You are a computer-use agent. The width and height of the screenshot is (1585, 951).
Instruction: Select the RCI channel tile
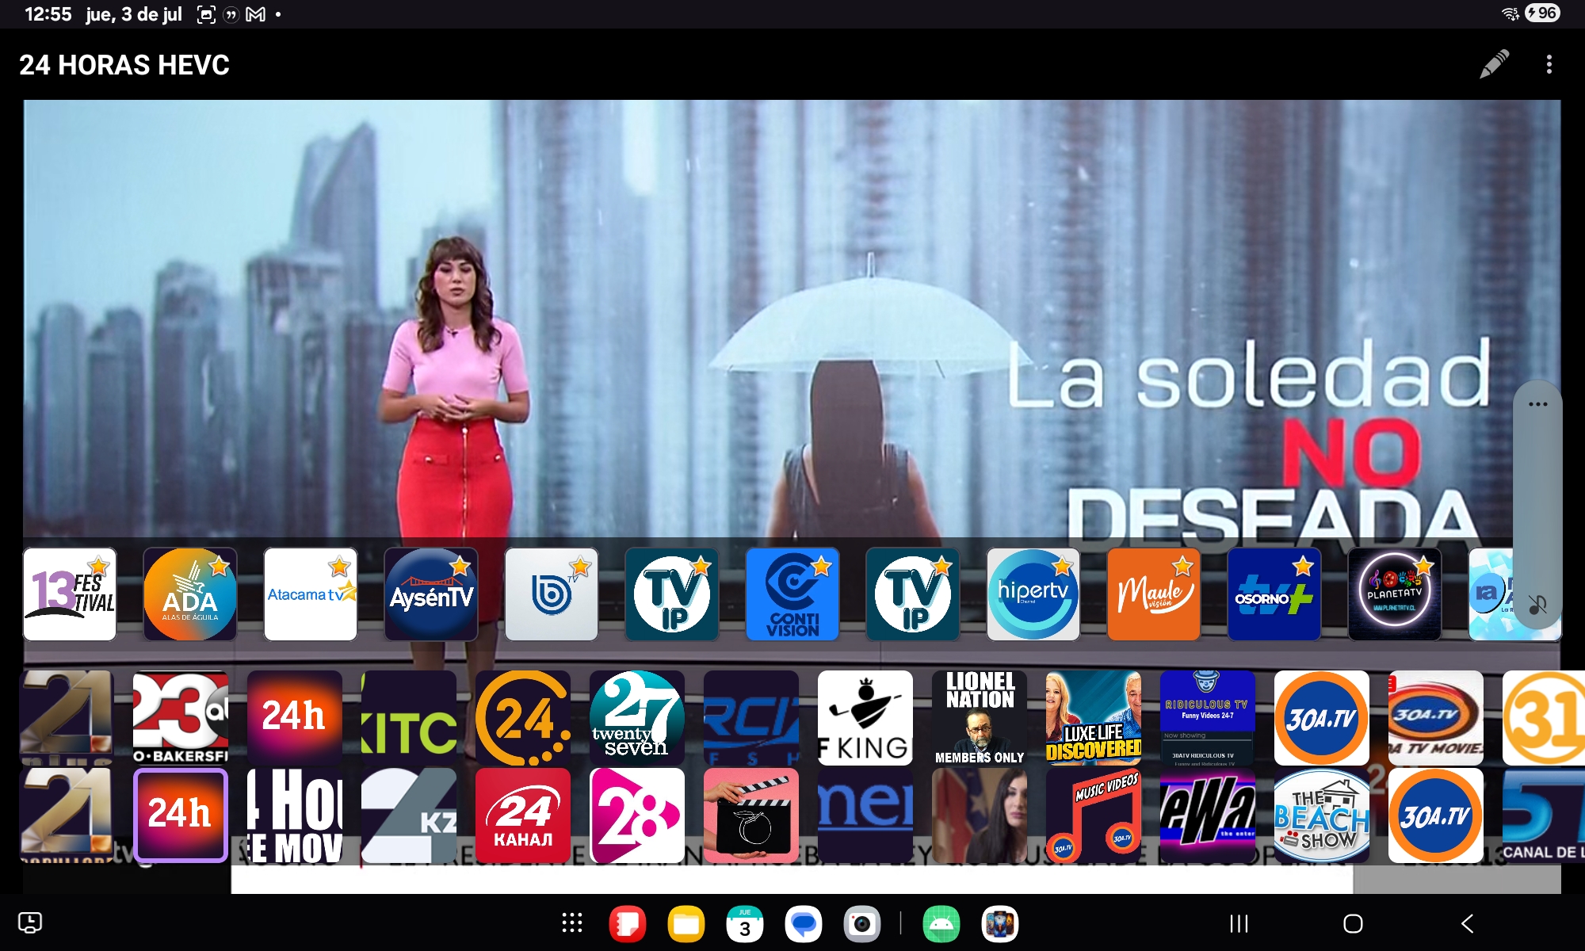coord(751,718)
